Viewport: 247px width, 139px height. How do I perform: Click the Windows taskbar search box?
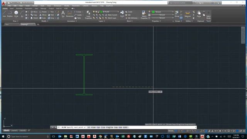[x=28, y=136]
